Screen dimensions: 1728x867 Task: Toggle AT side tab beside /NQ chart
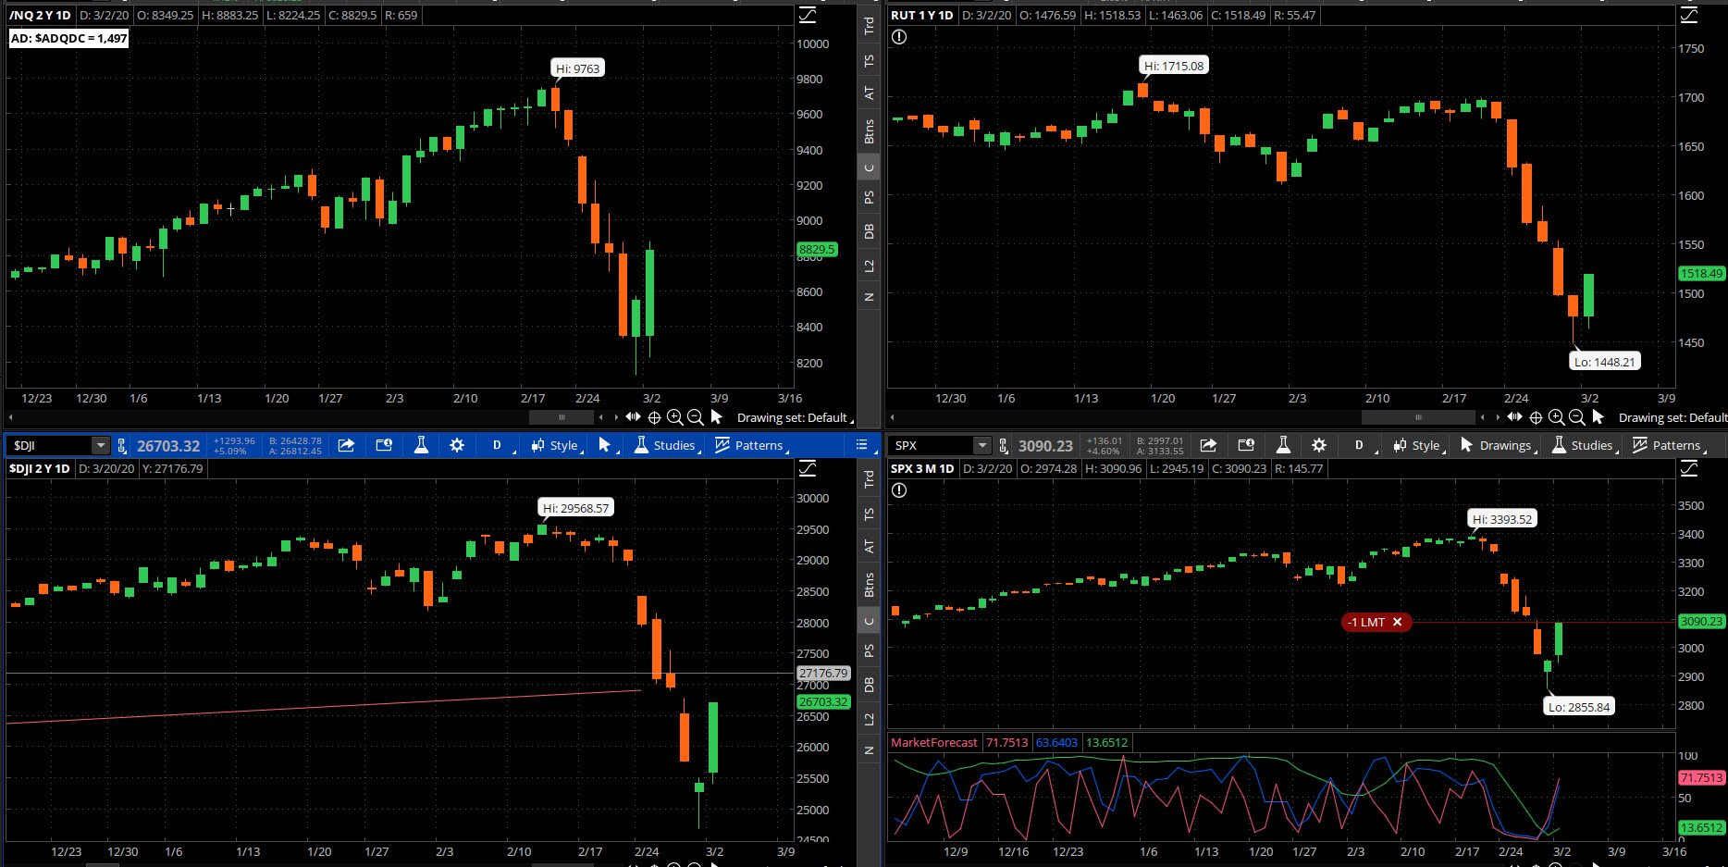(869, 93)
